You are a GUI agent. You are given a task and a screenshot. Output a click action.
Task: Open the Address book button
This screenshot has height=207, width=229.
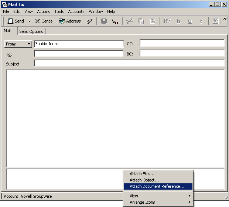point(70,21)
